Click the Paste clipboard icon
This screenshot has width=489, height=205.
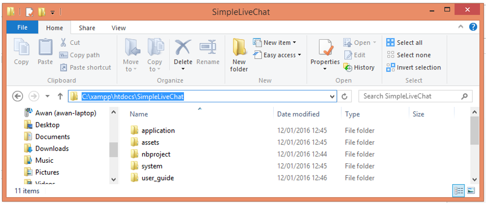point(45,47)
